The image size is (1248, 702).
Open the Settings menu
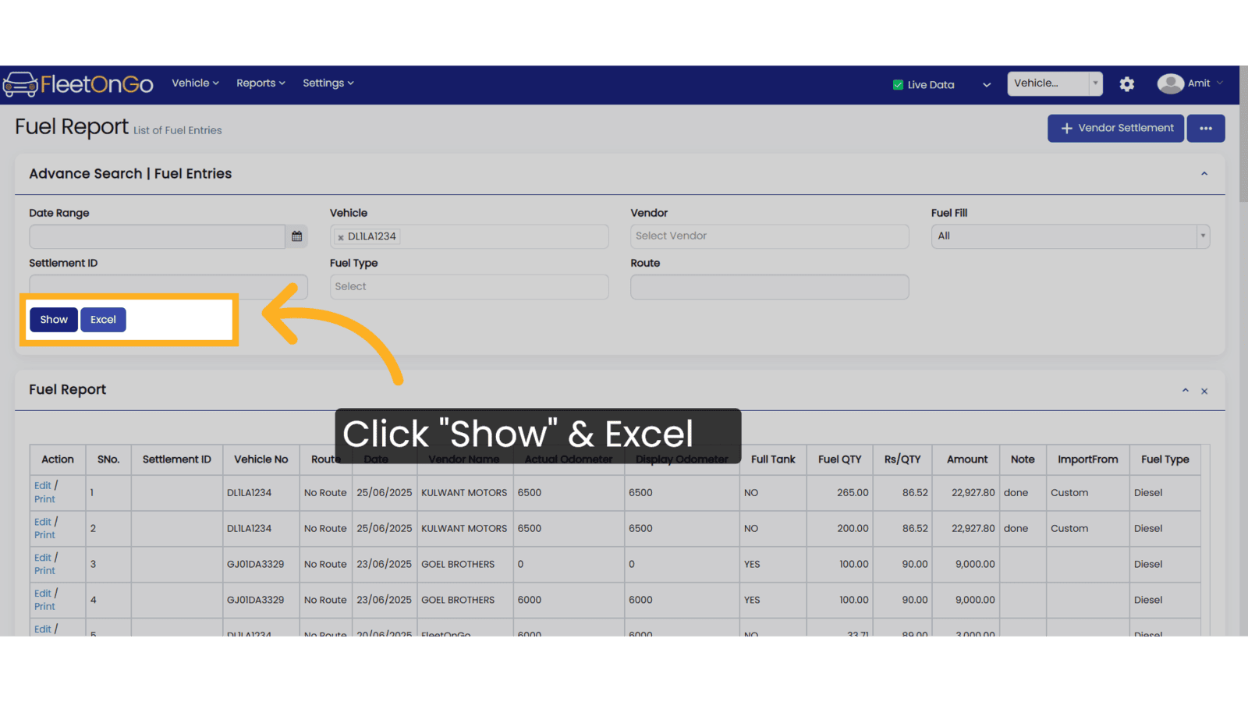pos(328,83)
